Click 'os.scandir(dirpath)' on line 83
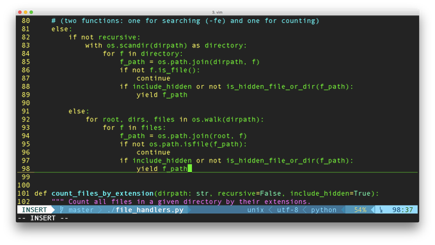This screenshot has height=245, width=435. 147,45
